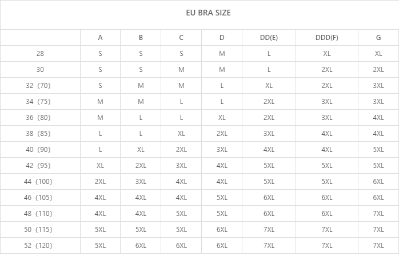Click the band size 28 row label
The image size is (399, 256).
pyautogui.click(x=40, y=54)
